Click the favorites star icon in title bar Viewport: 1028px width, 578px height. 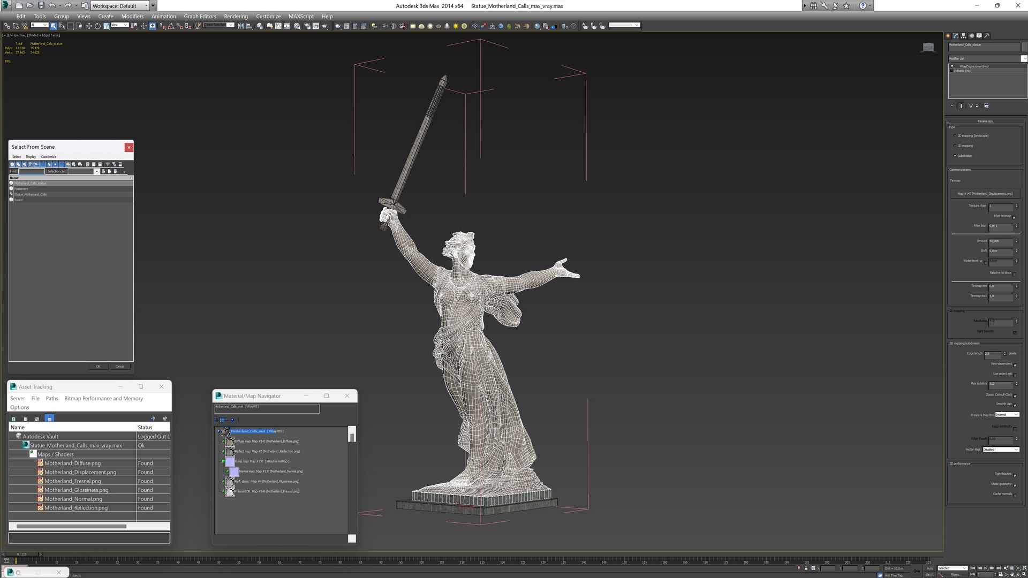click(x=846, y=5)
